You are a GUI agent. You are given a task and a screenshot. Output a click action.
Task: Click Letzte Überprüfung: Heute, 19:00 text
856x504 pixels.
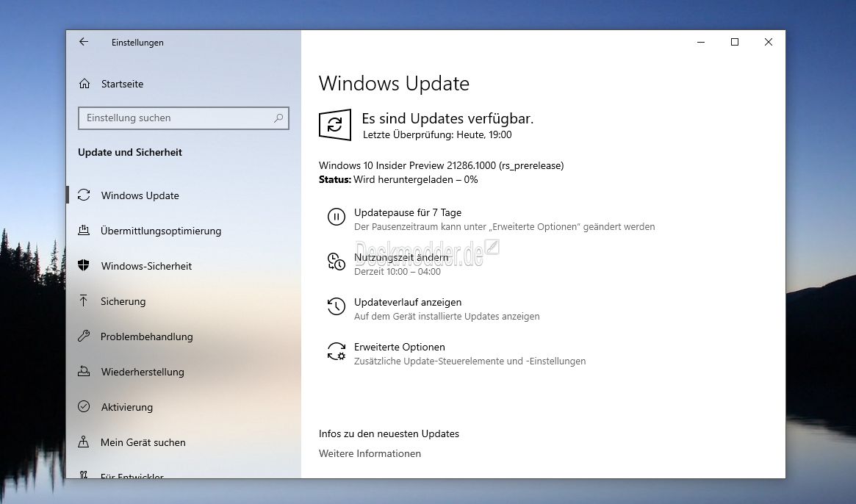point(437,135)
